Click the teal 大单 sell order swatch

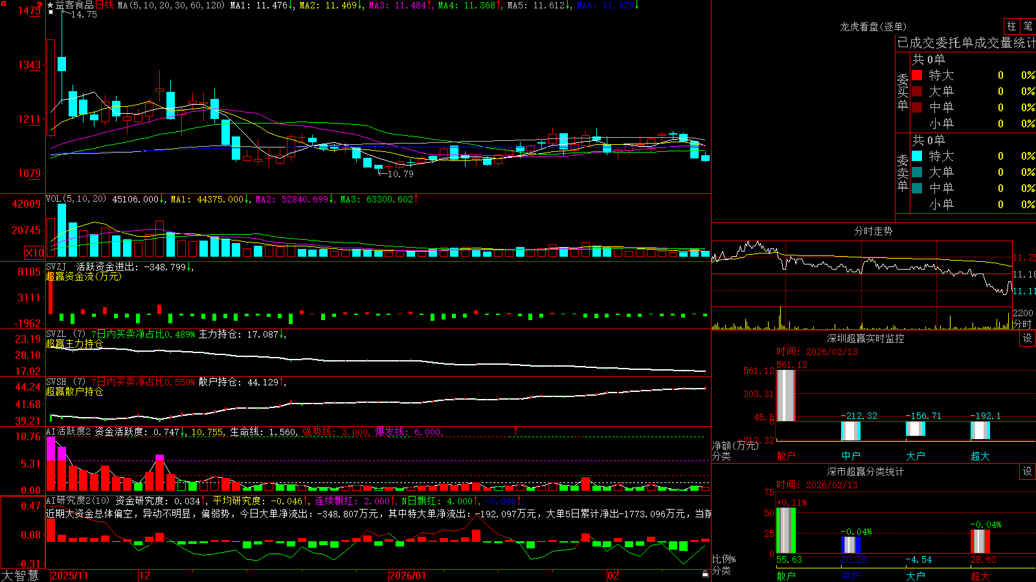click(x=917, y=172)
